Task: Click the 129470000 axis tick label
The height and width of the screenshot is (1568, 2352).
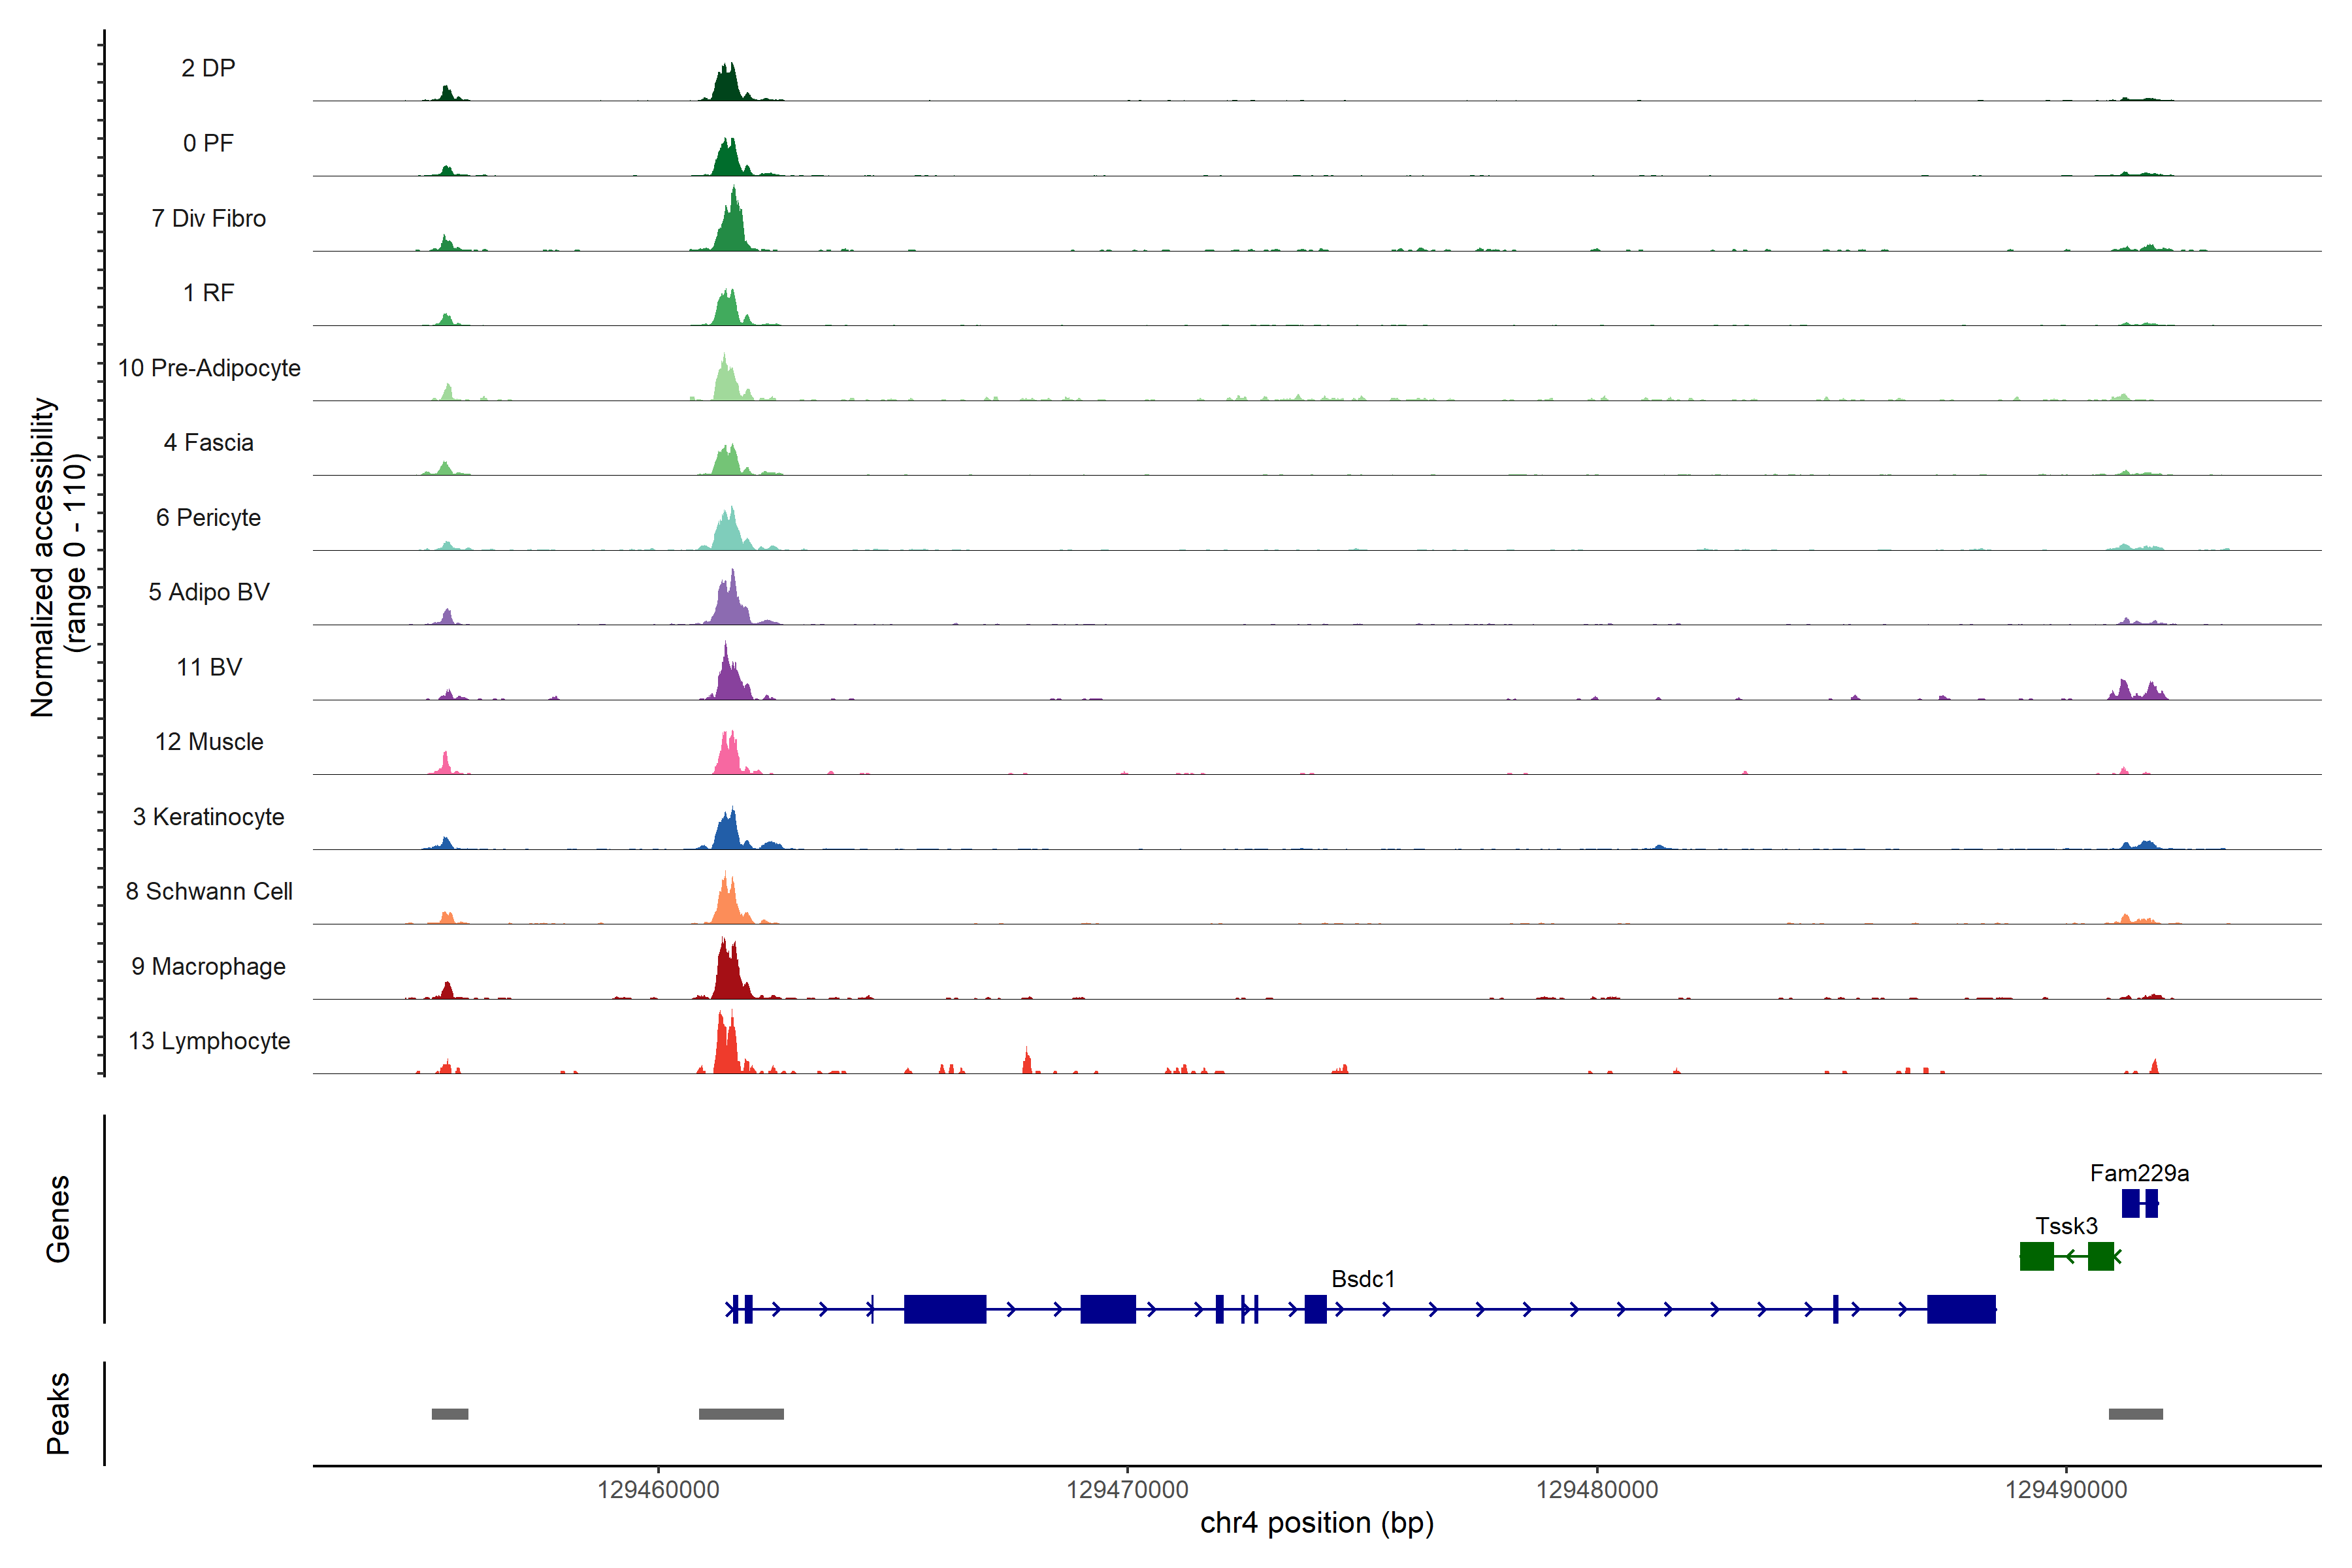Action: (1127, 1490)
